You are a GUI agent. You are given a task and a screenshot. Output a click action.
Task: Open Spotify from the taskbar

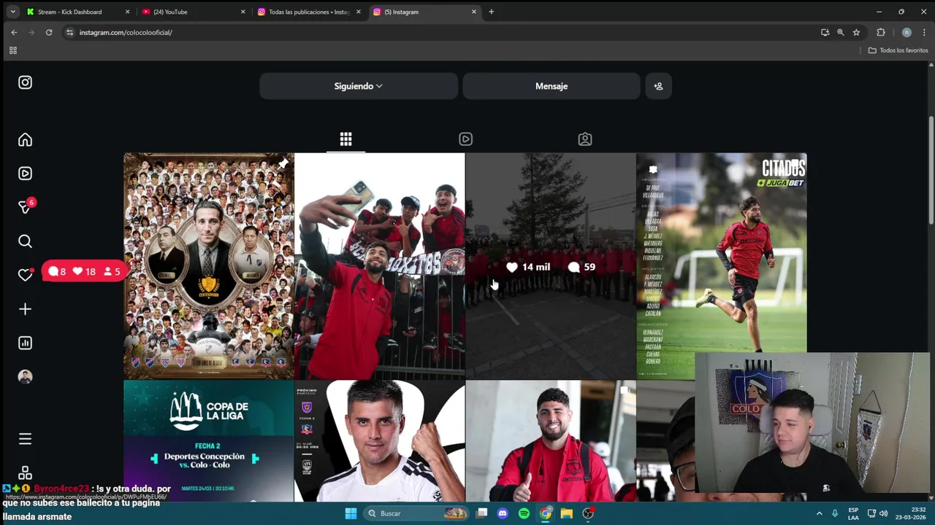524,513
